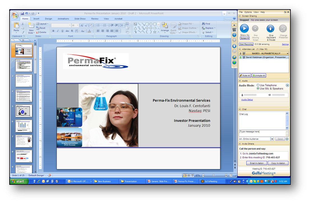Screen dimensions: 309x203
Task: Click OFF AIR indicator in mini toolbar
Action: coord(234,30)
